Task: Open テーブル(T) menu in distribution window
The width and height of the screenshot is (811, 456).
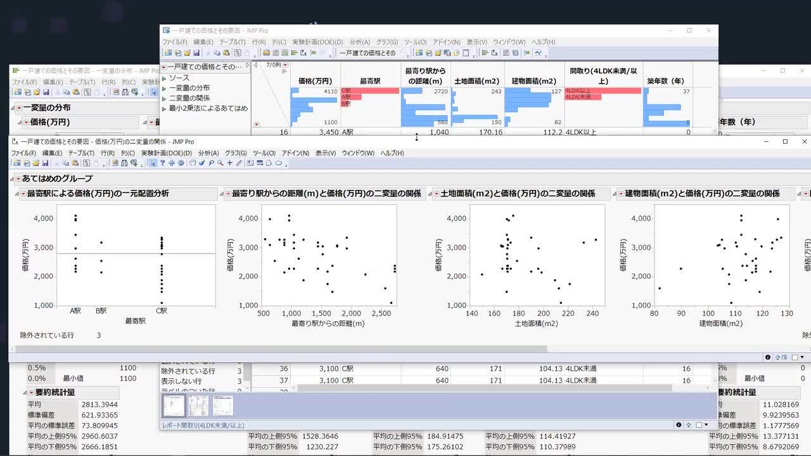Action: coord(82,82)
